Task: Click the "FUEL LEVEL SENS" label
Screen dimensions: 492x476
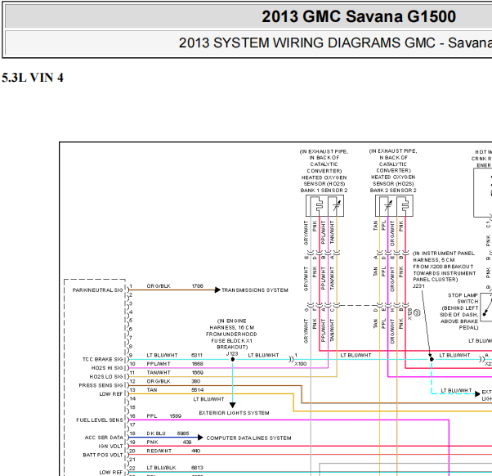Action: [100, 420]
